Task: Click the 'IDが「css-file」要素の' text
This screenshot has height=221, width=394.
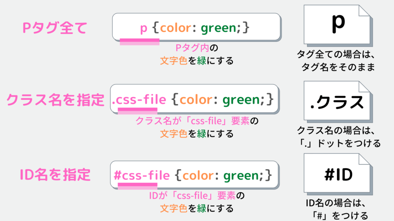Action: (x=197, y=195)
